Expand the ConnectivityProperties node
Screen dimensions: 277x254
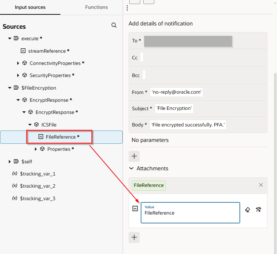pos(18,63)
